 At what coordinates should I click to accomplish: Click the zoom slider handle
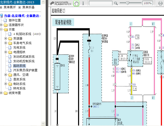[128, 3]
